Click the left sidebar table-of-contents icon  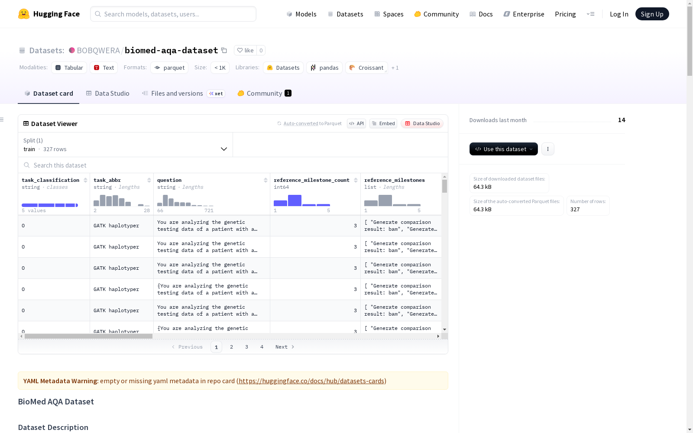(x=2, y=120)
